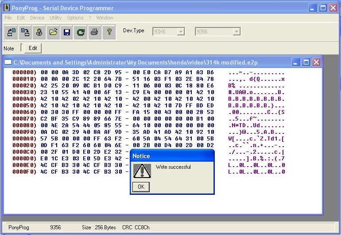Click the e2p document window icon
Image resolution: width=341 pixels, height=235 pixels.
(x=8, y=62)
